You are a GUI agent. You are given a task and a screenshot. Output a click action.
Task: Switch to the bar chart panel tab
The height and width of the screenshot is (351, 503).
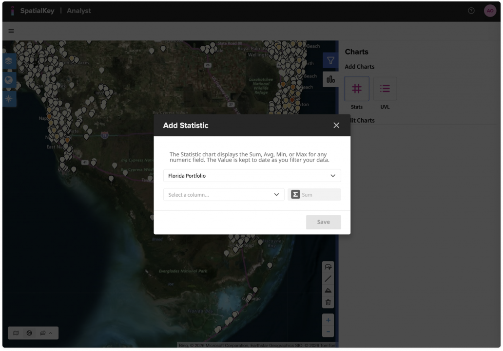(x=330, y=79)
